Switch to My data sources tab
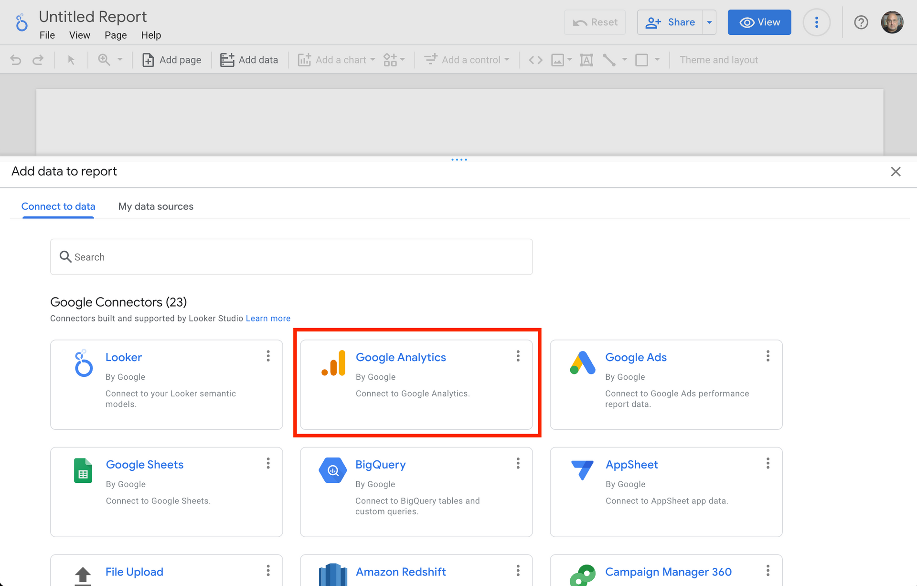 point(156,206)
